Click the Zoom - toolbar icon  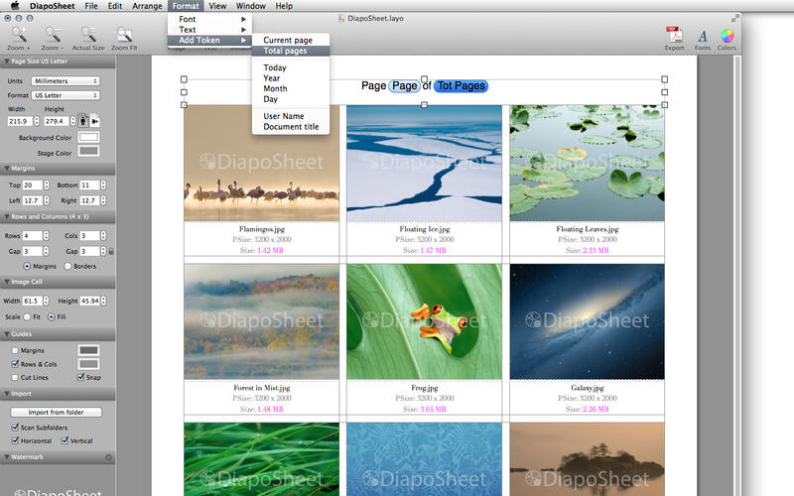pos(53,35)
